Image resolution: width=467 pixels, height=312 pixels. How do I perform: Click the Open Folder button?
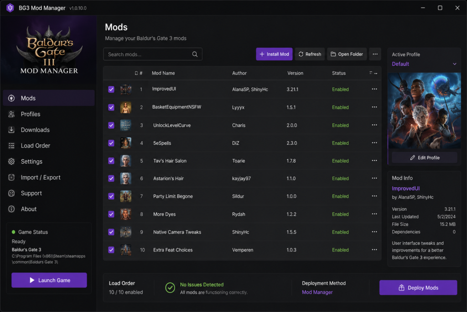point(347,54)
